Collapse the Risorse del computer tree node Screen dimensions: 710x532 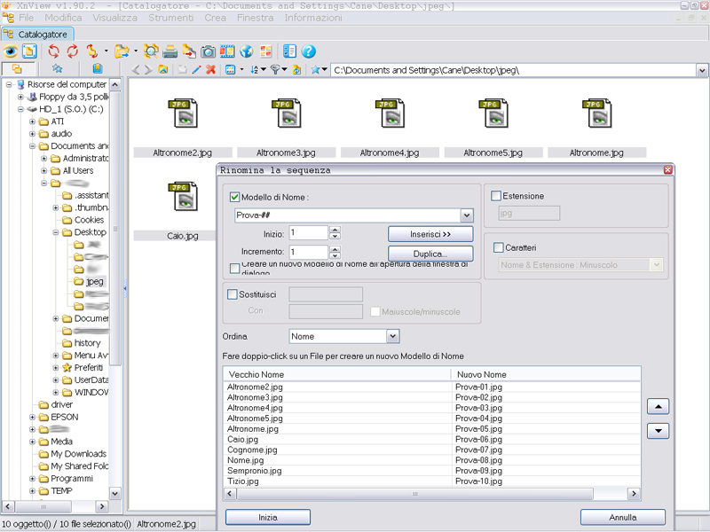(x=9, y=84)
